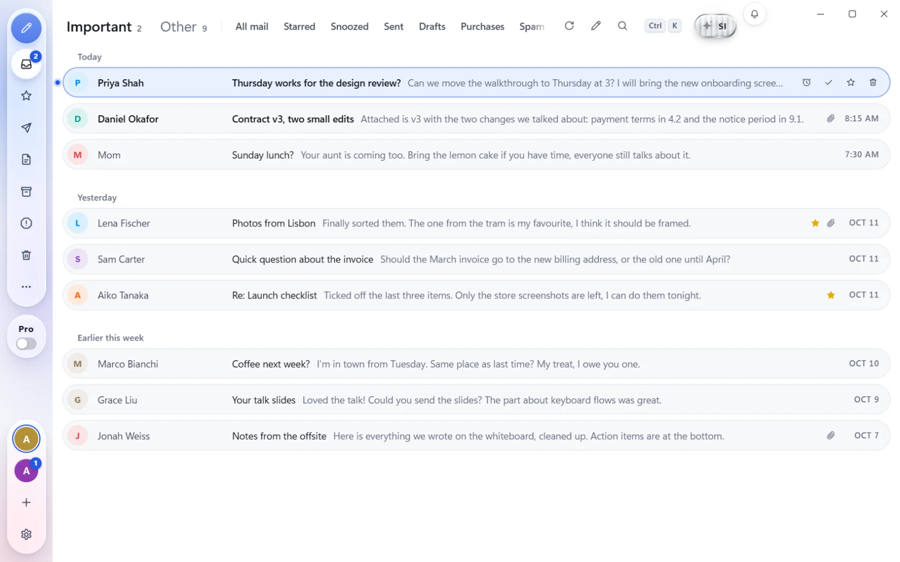Open the All mail tab
This screenshot has width=900, height=562.
[251, 26]
